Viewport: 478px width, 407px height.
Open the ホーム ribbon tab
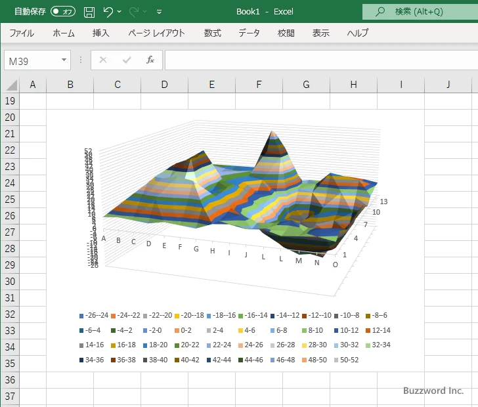pyautogui.click(x=64, y=33)
